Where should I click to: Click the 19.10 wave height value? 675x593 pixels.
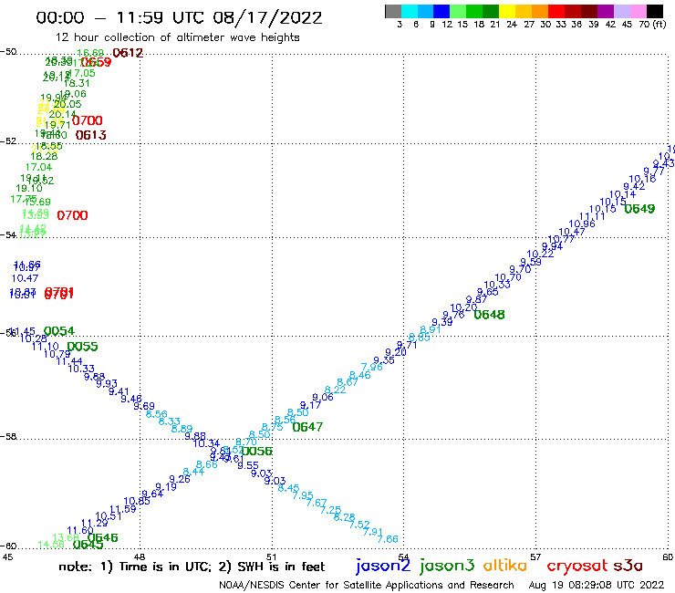click(x=29, y=188)
